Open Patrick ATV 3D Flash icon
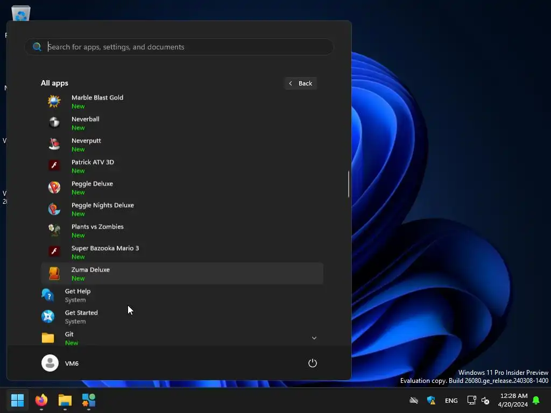Screen dimensions: 551x413 [x=54, y=166]
